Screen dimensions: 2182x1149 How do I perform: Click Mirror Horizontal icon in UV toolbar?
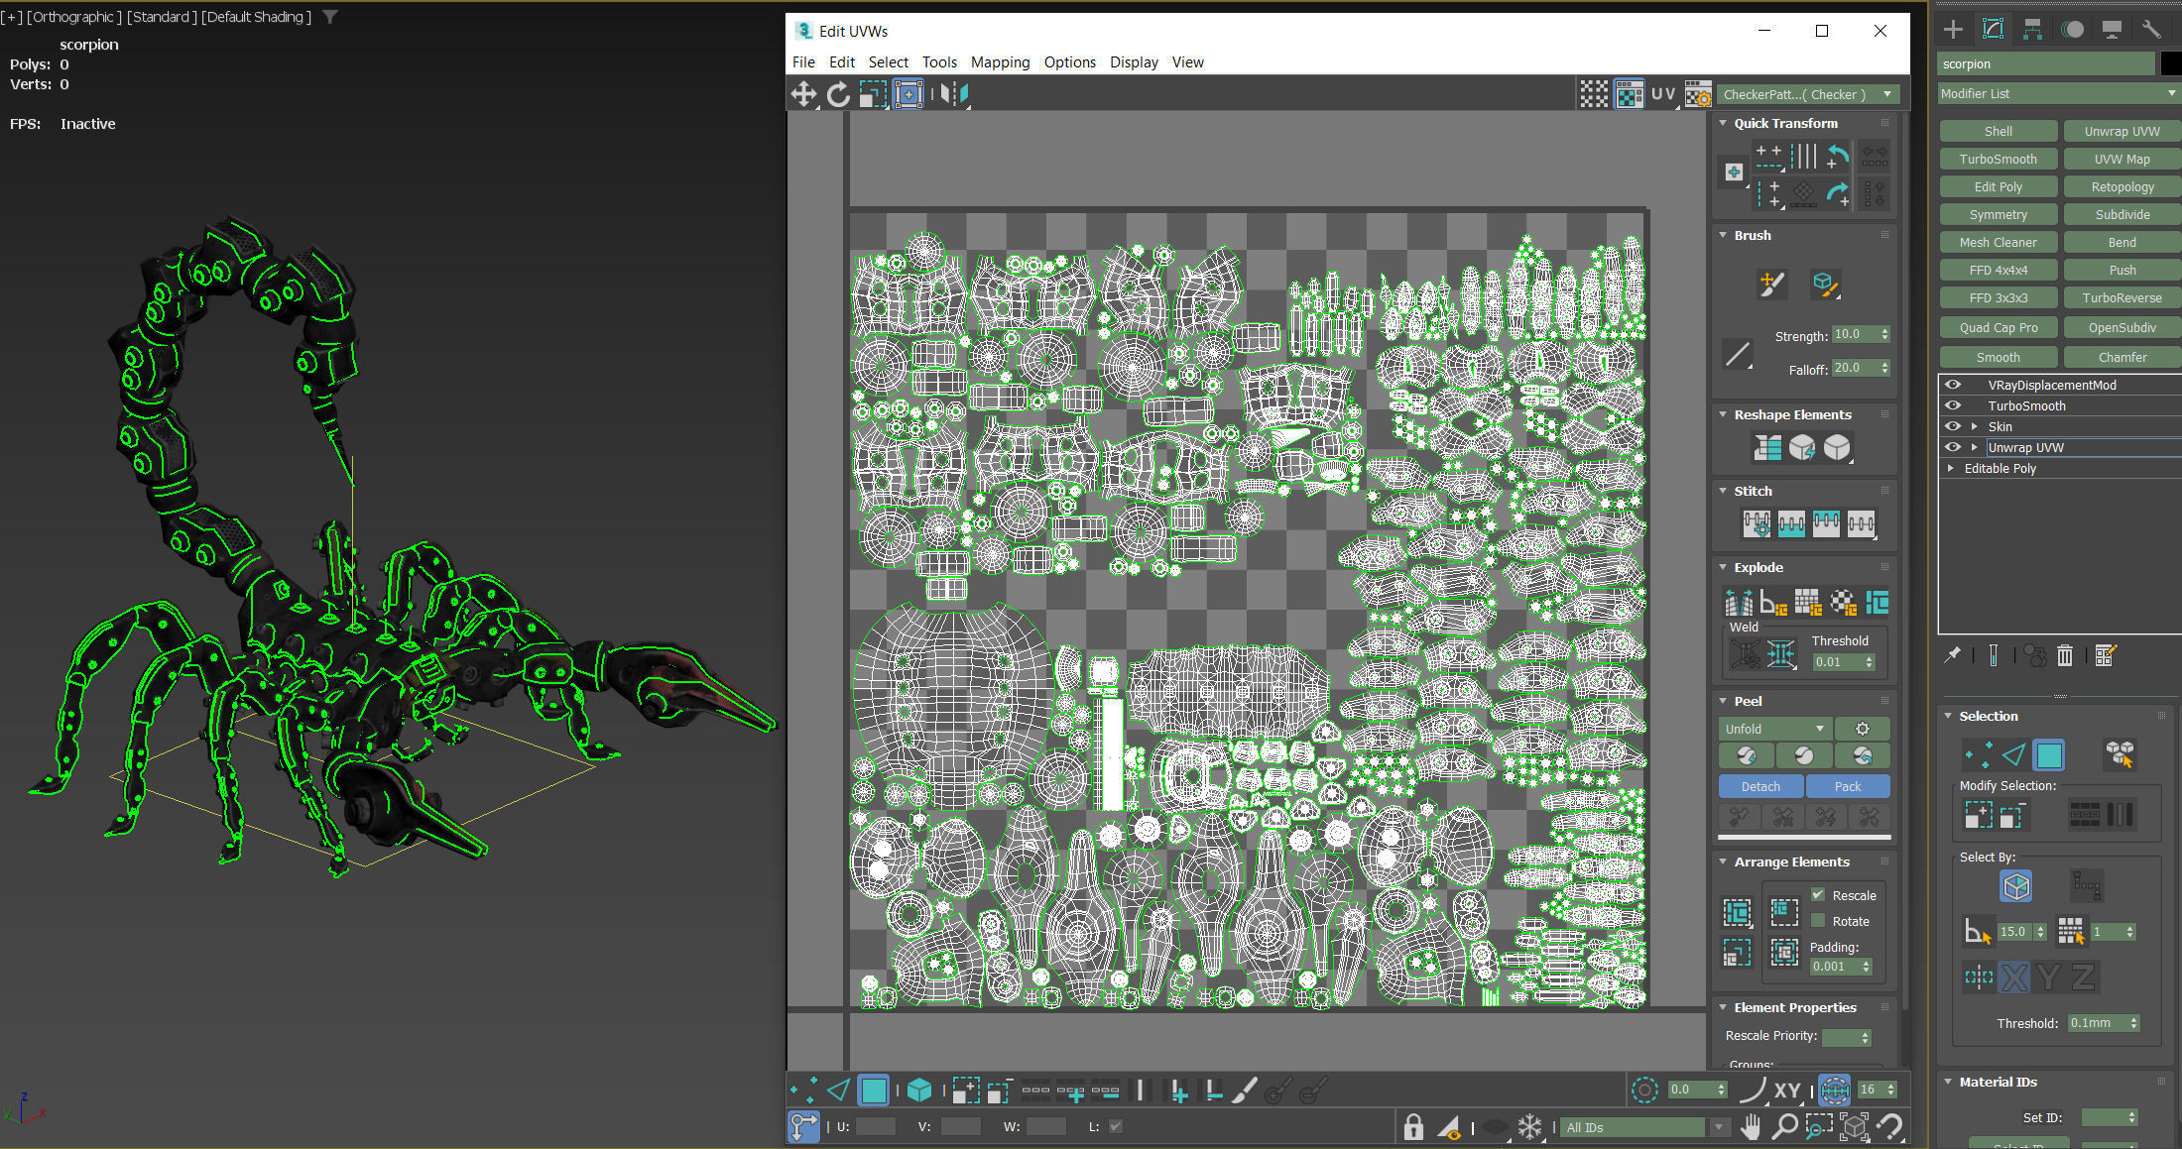click(953, 94)
